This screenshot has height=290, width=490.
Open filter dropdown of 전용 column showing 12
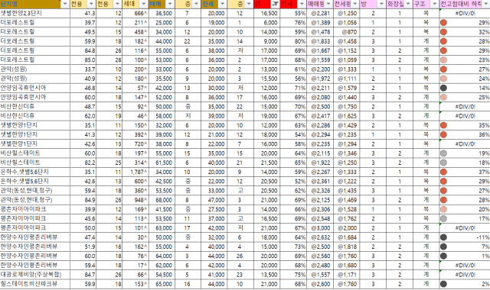click(117, 4)
